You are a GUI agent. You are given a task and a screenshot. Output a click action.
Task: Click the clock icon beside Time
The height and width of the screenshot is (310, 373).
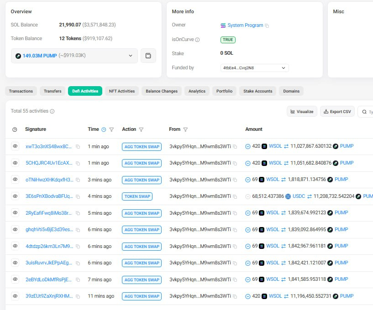[x=104, y=129]
